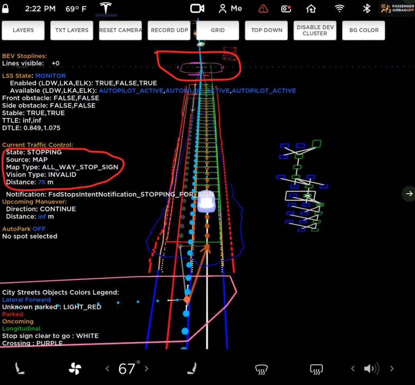Select 'DTLE: 0.849,1.075' value line
This screenshot has height=385, width=415.
click(x=31, y=128)
